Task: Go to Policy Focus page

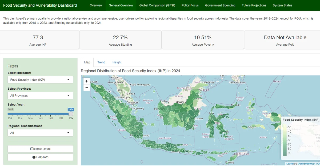Action: pyautogui.click(x=190, y=5)
